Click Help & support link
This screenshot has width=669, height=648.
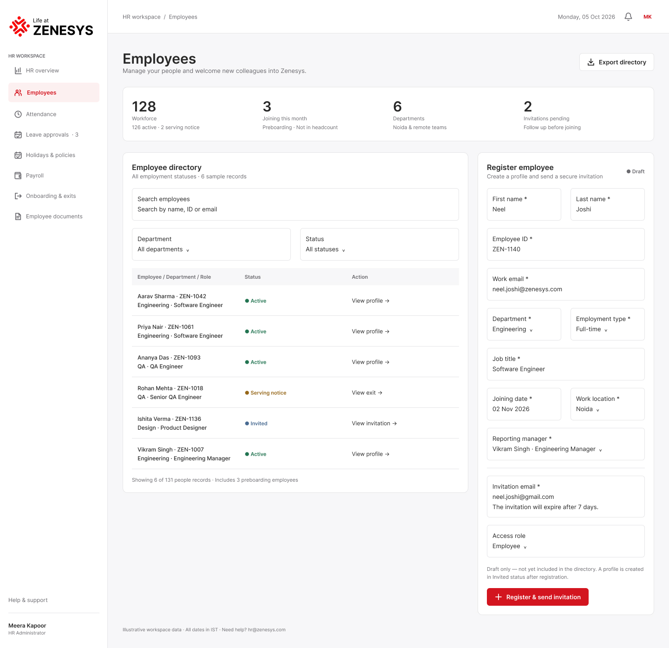pos(28,600)
